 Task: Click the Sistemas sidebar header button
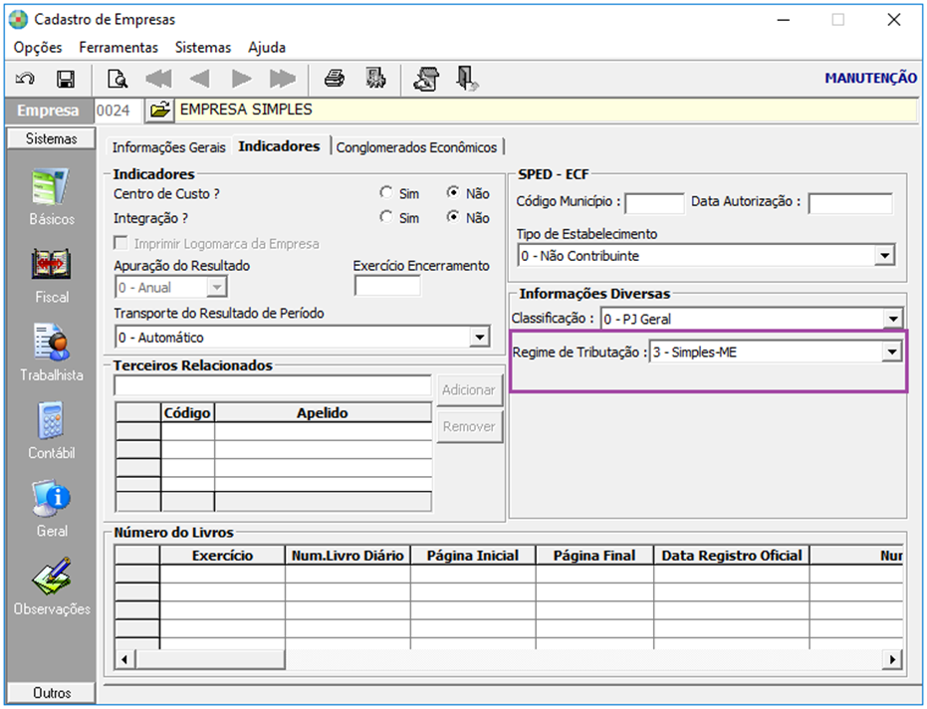pyautogui.click(x=51, y=138)
